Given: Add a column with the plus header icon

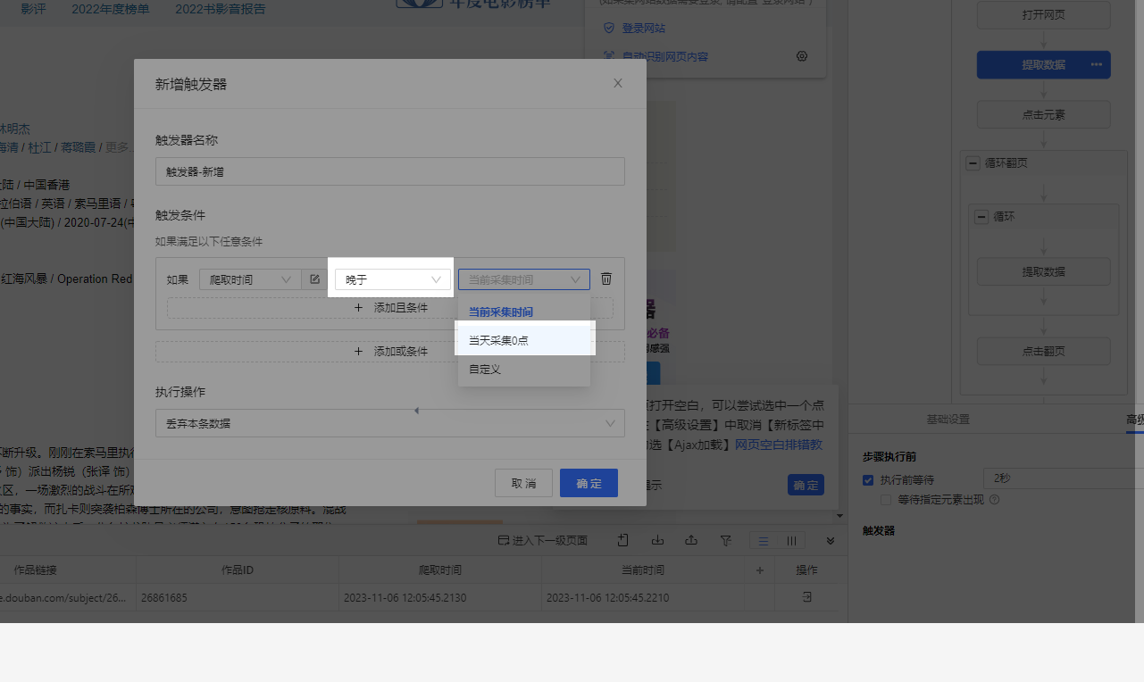Looking at the screenshot, I should click(760, 570).
